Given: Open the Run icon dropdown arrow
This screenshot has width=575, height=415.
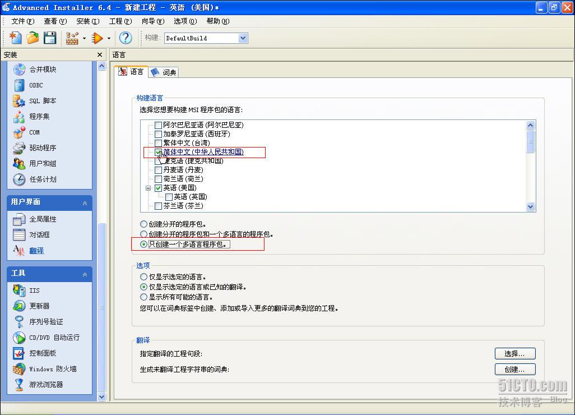Looking at the screenshot, I should [x=109, y=38].
